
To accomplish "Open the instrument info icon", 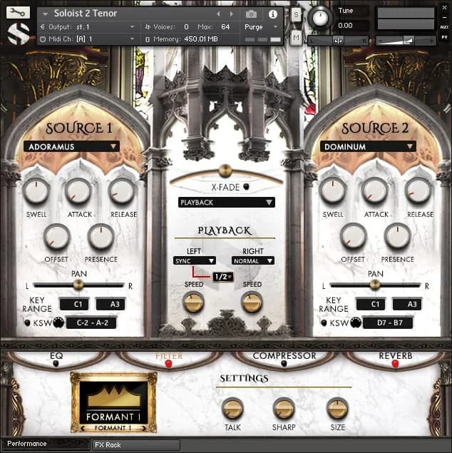I will pos(272,14).
